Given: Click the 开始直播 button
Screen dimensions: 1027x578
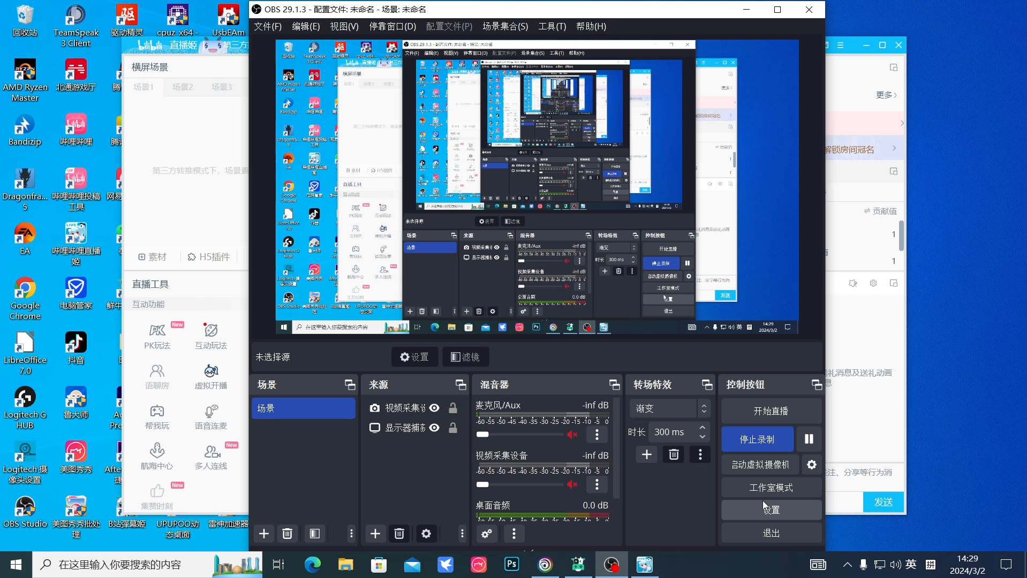Looking at the screenshot, I should pos(770,410).
